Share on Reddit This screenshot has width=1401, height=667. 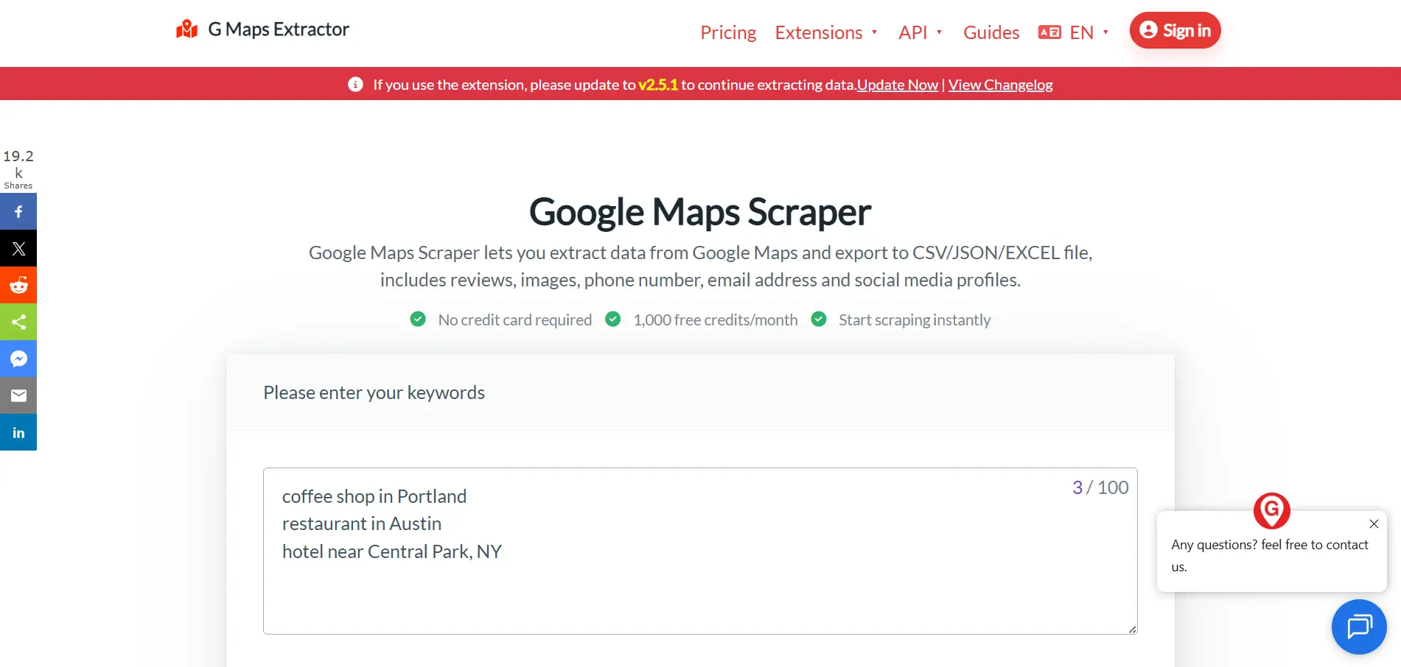click(18, 285)
